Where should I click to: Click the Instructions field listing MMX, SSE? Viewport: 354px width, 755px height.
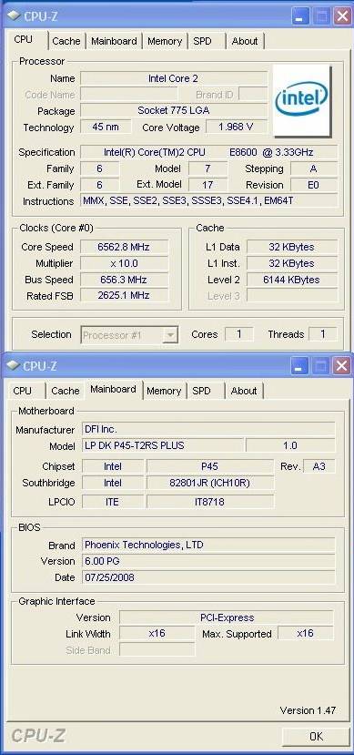(208, 200)
